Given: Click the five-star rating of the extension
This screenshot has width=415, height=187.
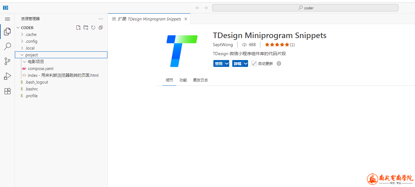Looking at the screenshot, I should coord(277,45).
